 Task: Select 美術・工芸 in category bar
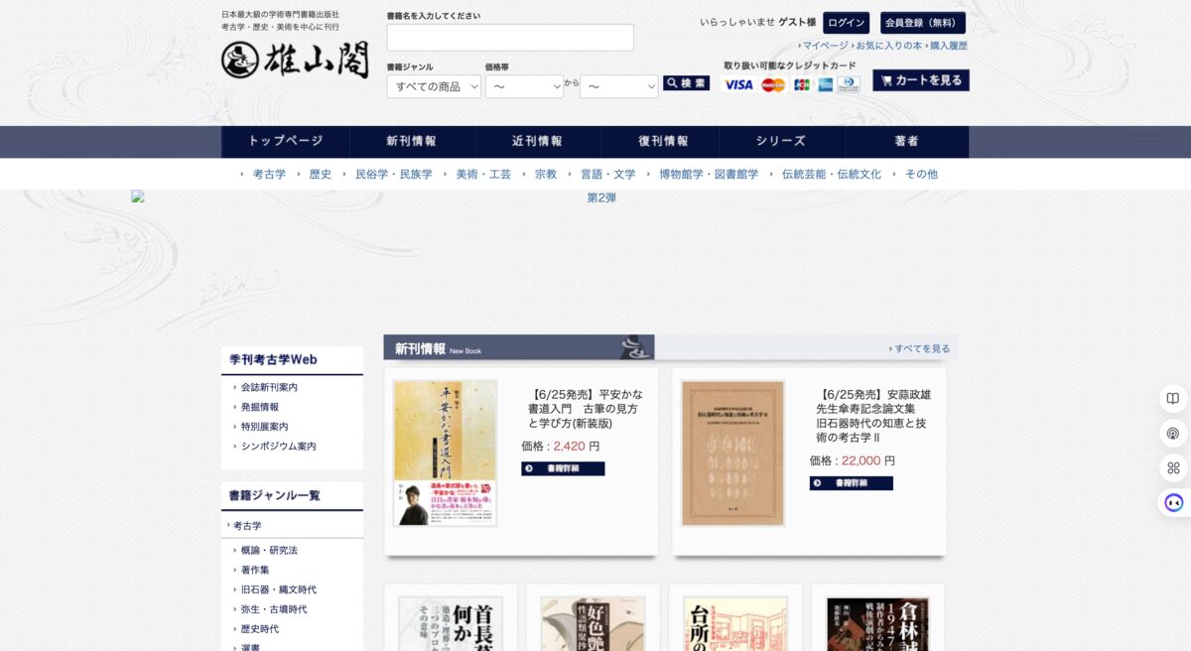(483, 174)
